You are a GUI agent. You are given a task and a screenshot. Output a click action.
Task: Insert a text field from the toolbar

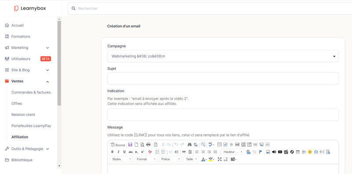coord(237,144)
